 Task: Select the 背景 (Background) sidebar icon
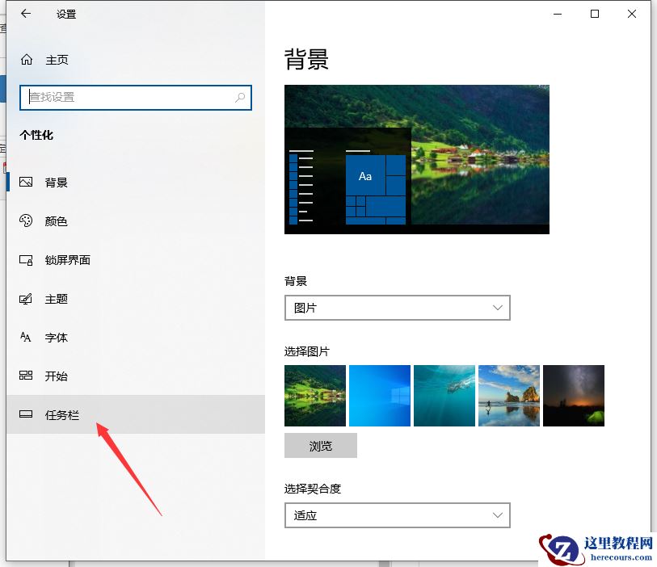click(26, 182)
